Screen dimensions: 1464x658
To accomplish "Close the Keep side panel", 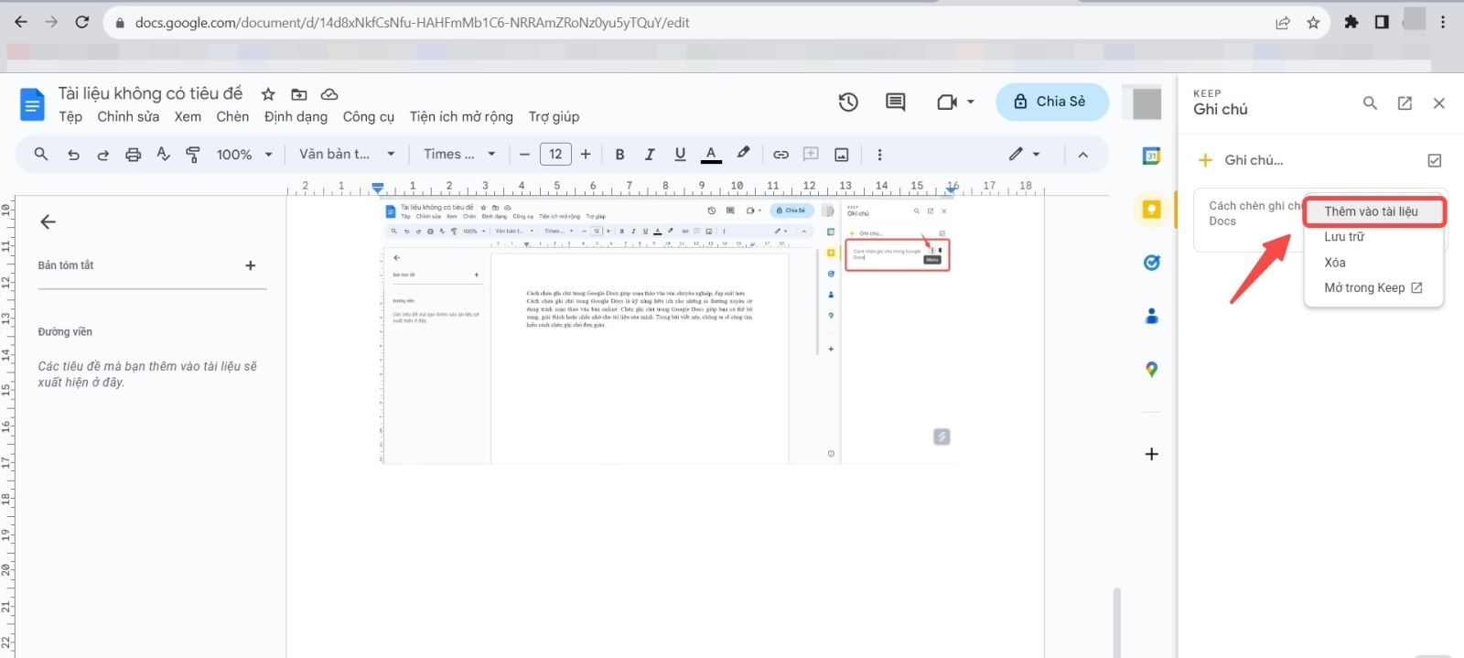I will [x=1439, y=103].
